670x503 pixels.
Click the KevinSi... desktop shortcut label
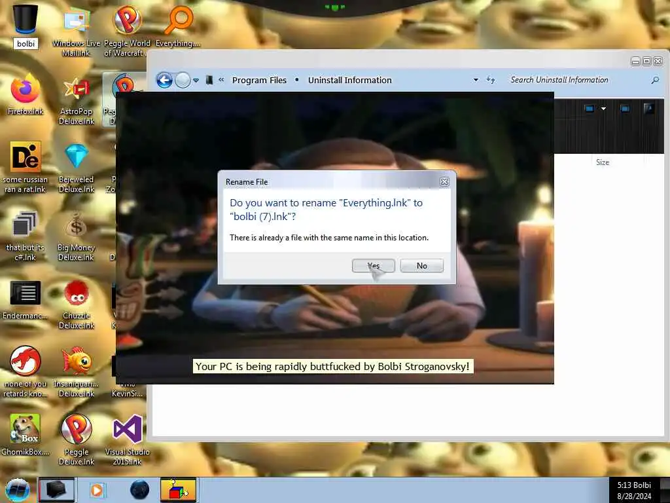pyautogui.click(x=128, y=393)
